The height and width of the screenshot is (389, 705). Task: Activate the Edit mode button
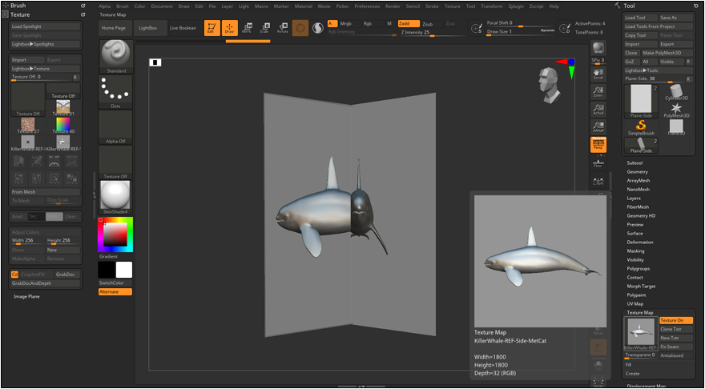(x=211, y=28)
